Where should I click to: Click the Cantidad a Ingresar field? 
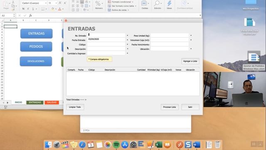pos(106,53)
